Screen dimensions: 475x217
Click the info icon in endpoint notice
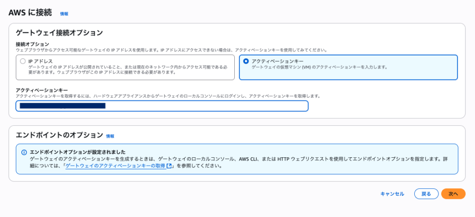24,152
